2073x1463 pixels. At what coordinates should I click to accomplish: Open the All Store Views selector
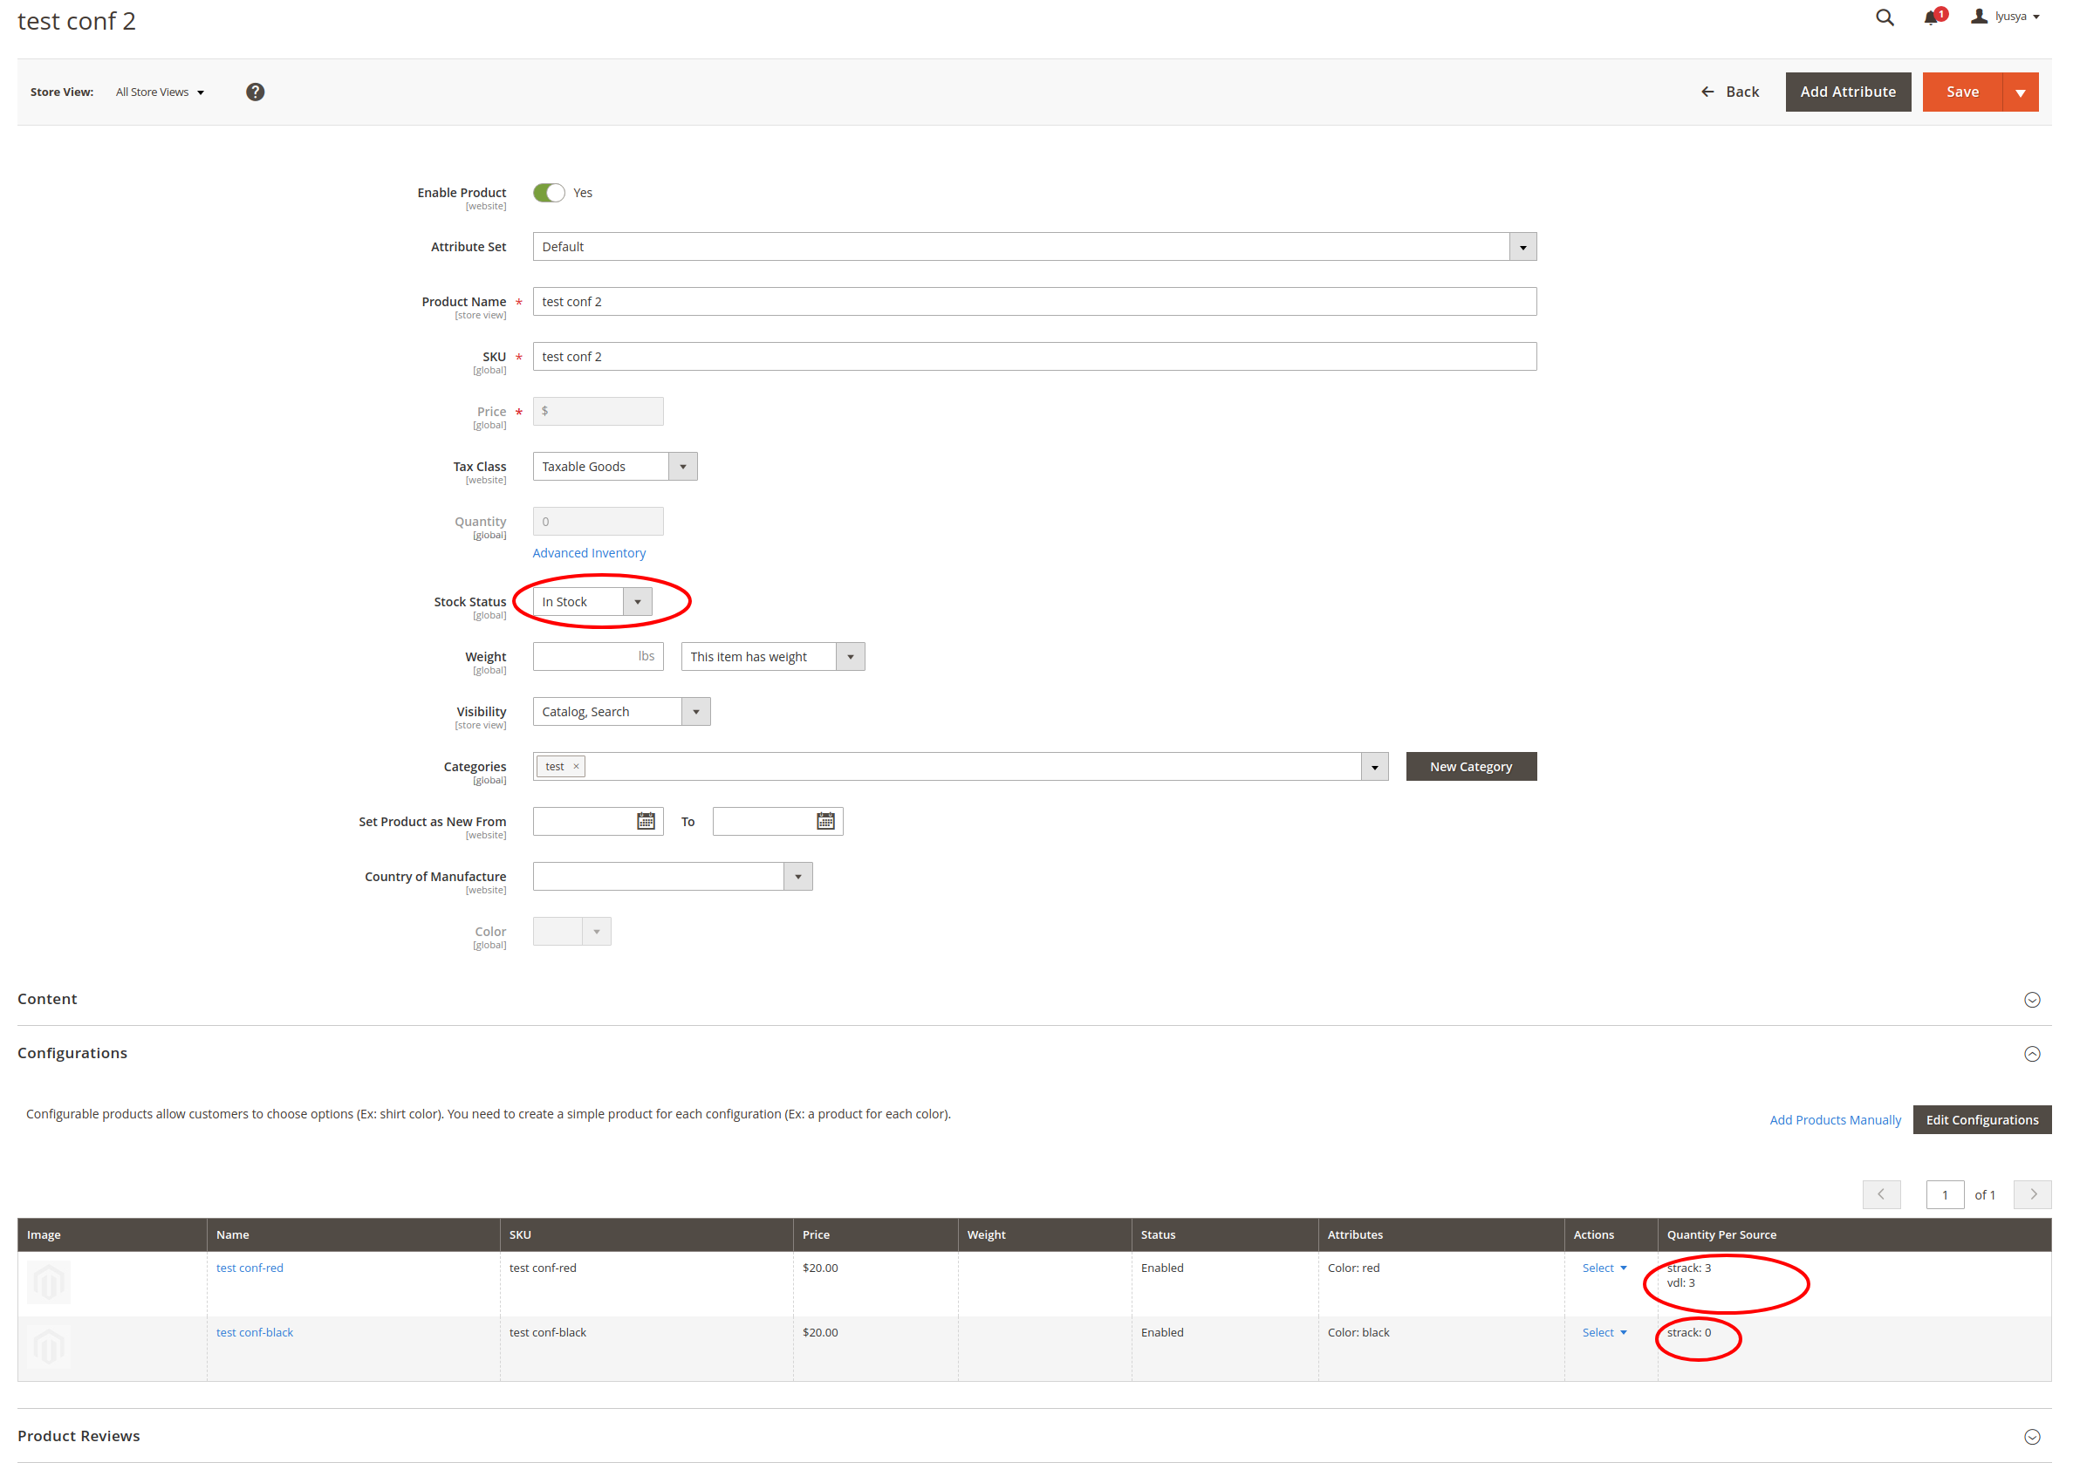(161, 91)
